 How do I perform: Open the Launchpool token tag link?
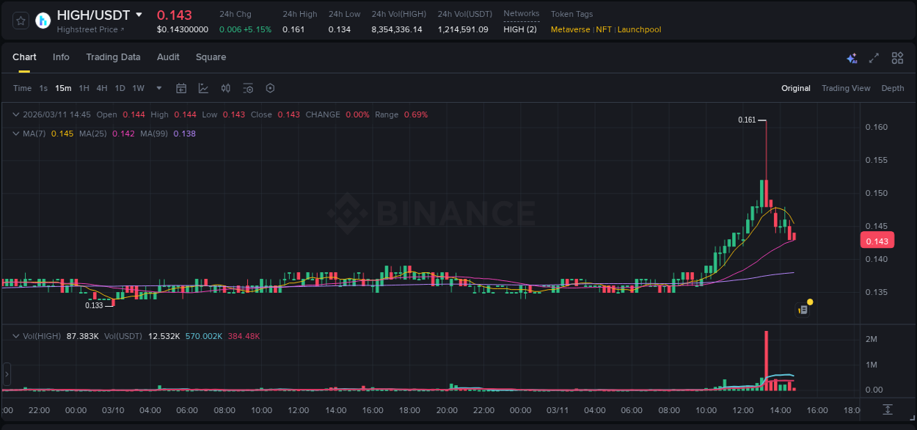(639, 29)
